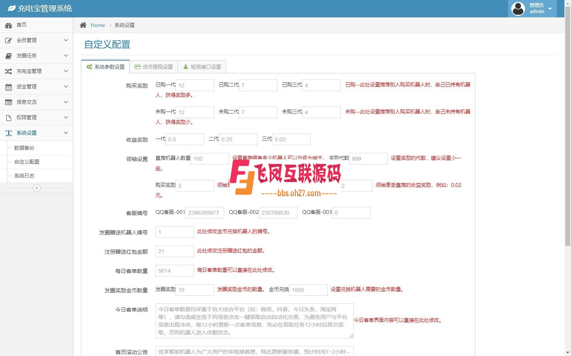Click the 注册赠送红包金额 input field
Screen dimensions: 571x356
pos(175,251)
